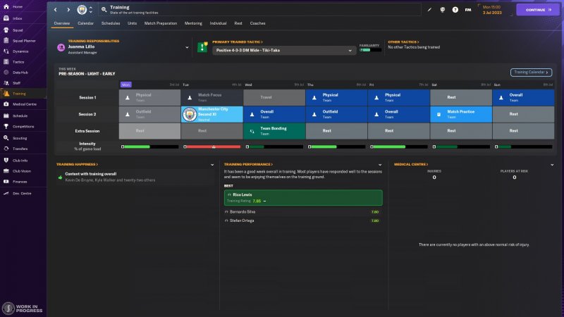Open the help question mark icon
The width and height of the screenshot is (564, 317).
(455, 10)
